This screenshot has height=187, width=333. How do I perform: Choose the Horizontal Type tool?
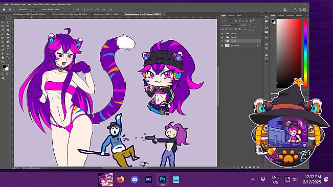(8, 50)
